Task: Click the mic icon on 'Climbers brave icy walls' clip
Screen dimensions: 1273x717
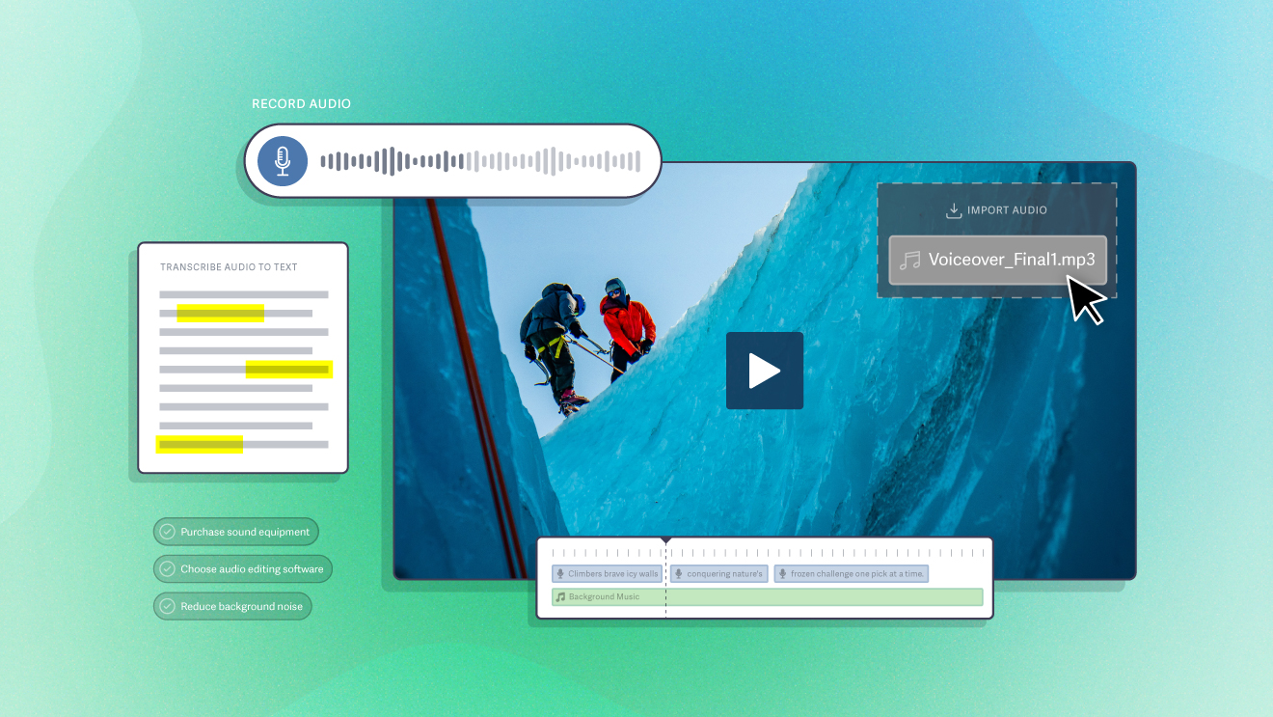Action: pos(560,574)
